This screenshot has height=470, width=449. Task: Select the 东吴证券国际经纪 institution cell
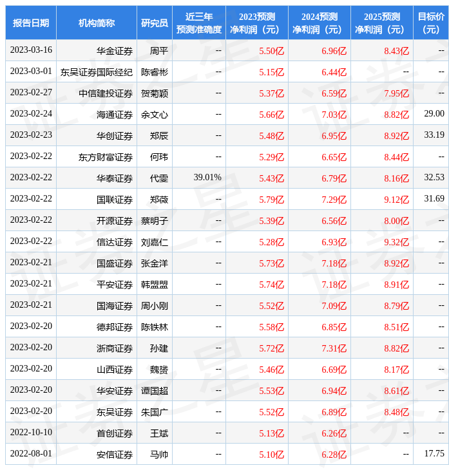click(96, 72)
